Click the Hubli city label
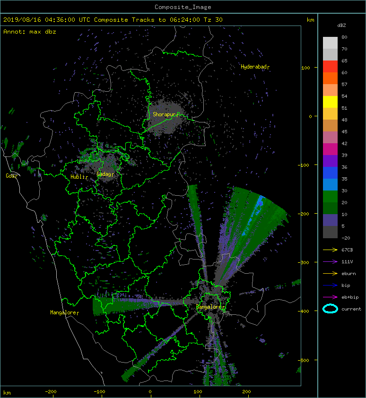This screenshot has height=398, width=366. tap(79, 177)
